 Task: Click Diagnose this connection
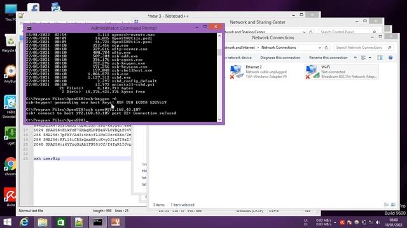click(x=280, y=58)
